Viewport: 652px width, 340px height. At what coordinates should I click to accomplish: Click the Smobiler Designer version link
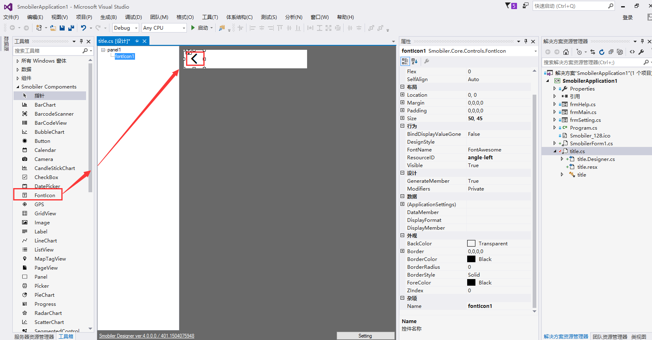[147, 336]
